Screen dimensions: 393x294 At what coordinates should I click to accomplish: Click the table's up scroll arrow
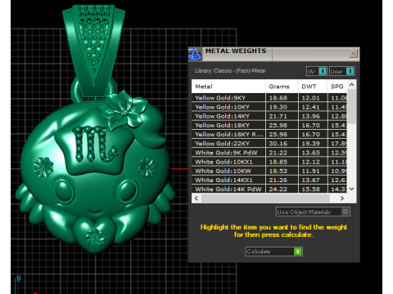coord(351,85)
